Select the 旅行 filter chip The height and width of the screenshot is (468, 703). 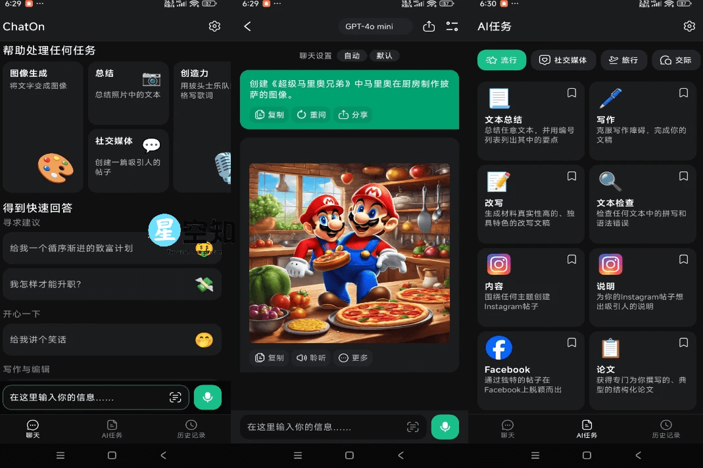pos(623,60)
